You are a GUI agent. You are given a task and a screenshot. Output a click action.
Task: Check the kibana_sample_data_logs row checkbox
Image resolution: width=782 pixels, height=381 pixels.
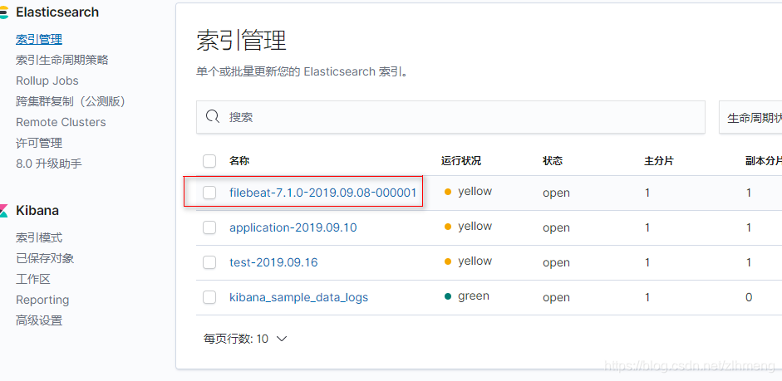(209, 297)
